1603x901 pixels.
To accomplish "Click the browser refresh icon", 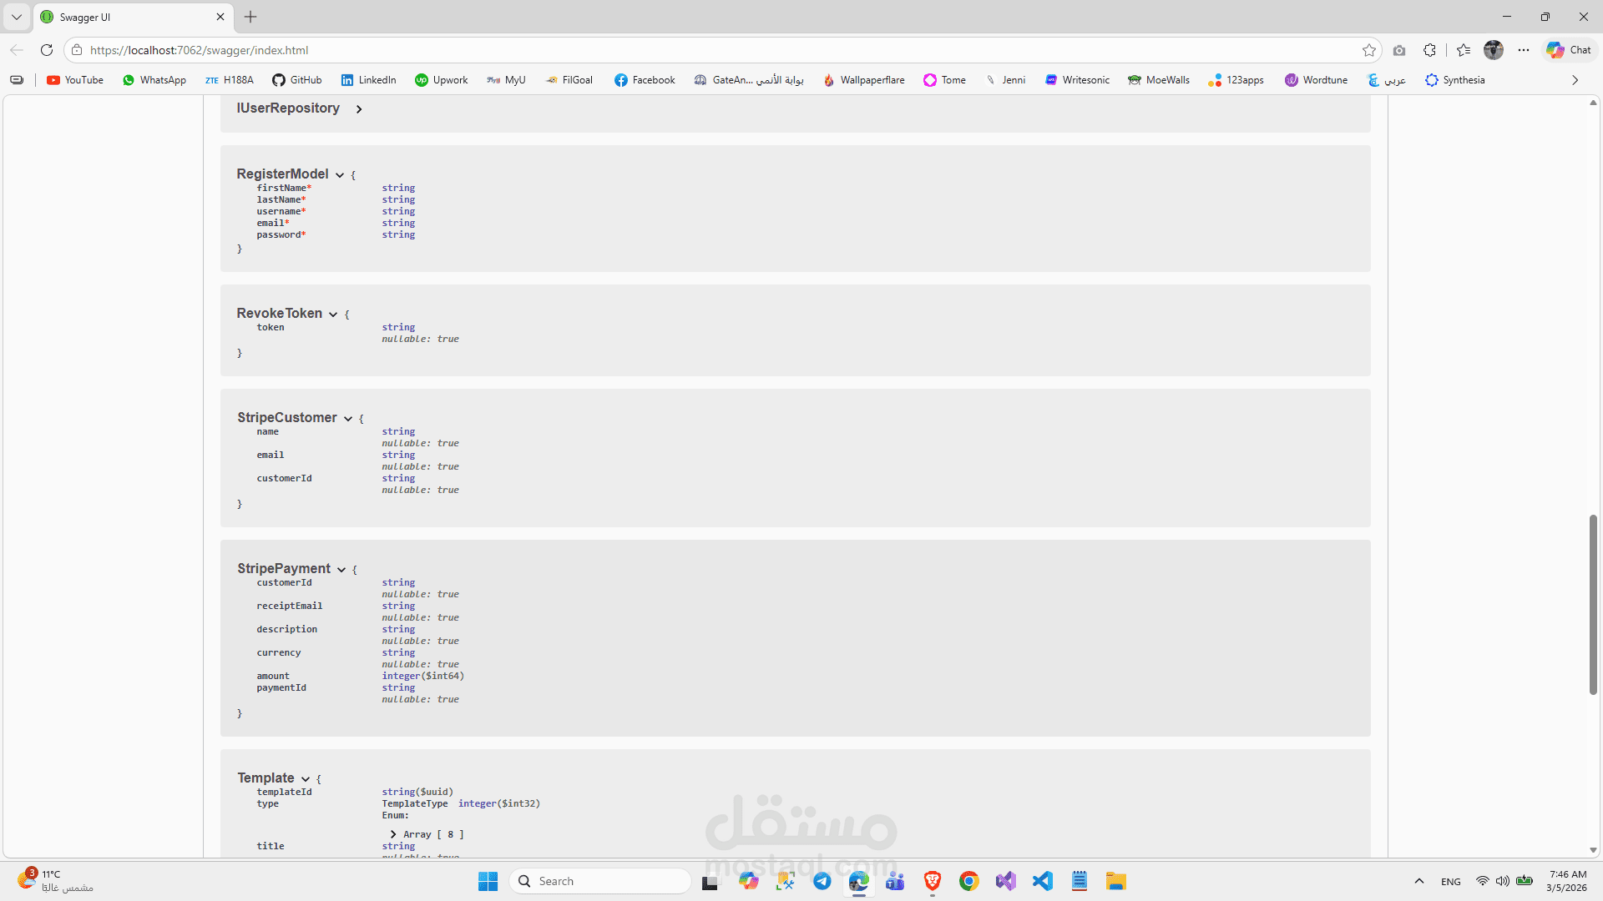I will [47, 50].
